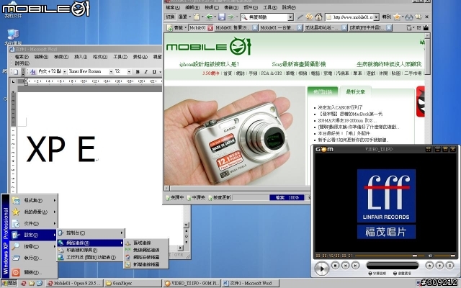Select Taskbar and Start Menu entry
The height and width of the screenshot is (288, 461).
91,258
